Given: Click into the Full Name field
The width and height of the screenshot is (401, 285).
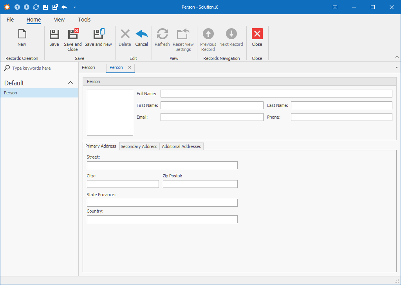Looking at the screenshot, I should (276, 94).
